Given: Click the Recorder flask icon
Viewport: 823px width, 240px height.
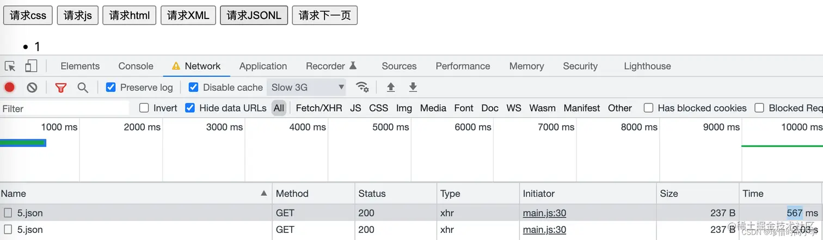Looking at the screenshot, I should (x=353, y=66).
